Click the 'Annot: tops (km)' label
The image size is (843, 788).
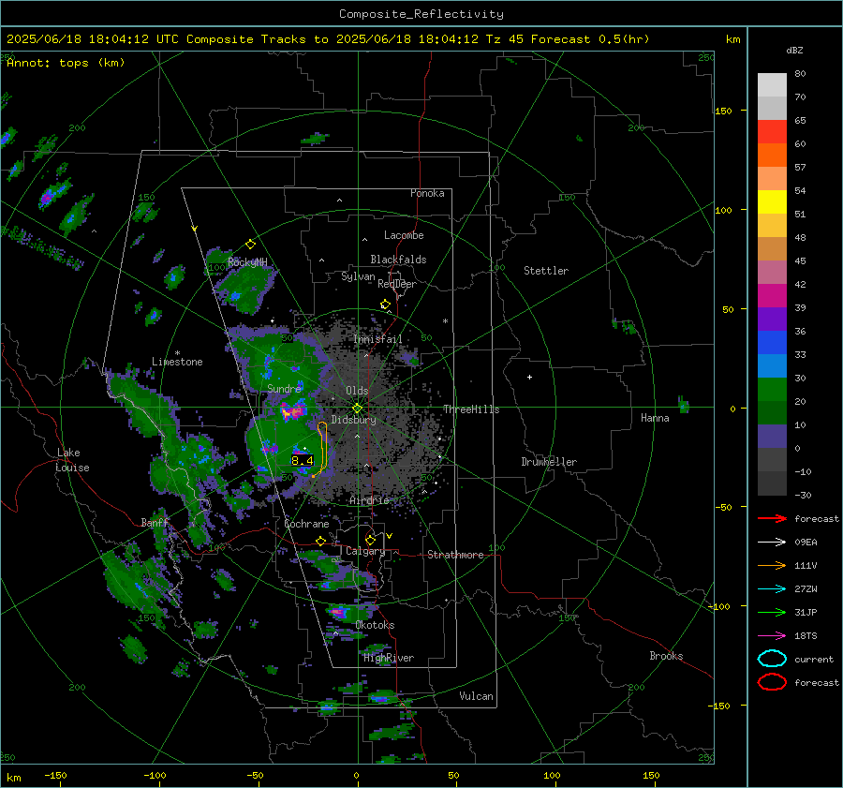66,63
